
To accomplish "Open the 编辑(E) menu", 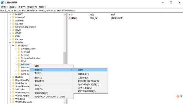I will coord(13,7).
